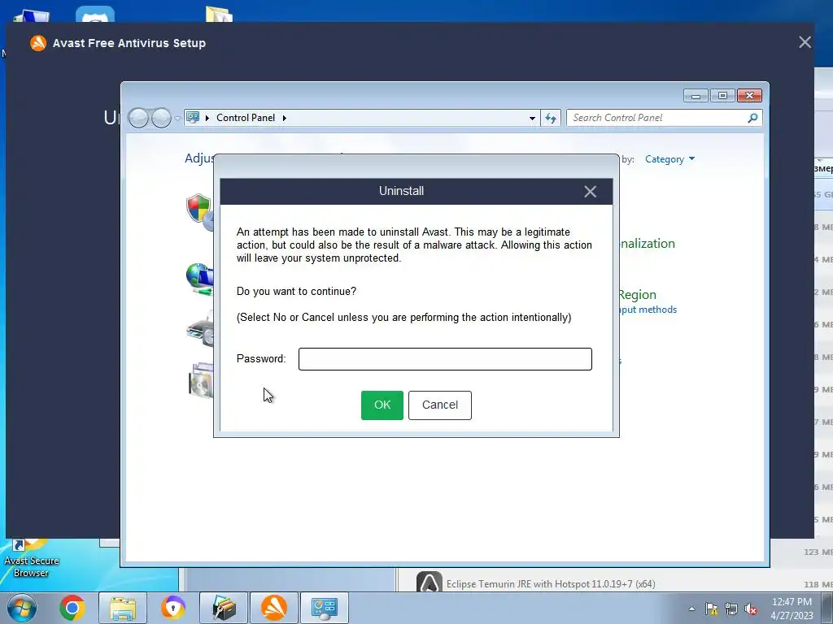This screenshot has height=624, width=833.
Task: Open the Category view-by dropdown
Action: point(670,159)
